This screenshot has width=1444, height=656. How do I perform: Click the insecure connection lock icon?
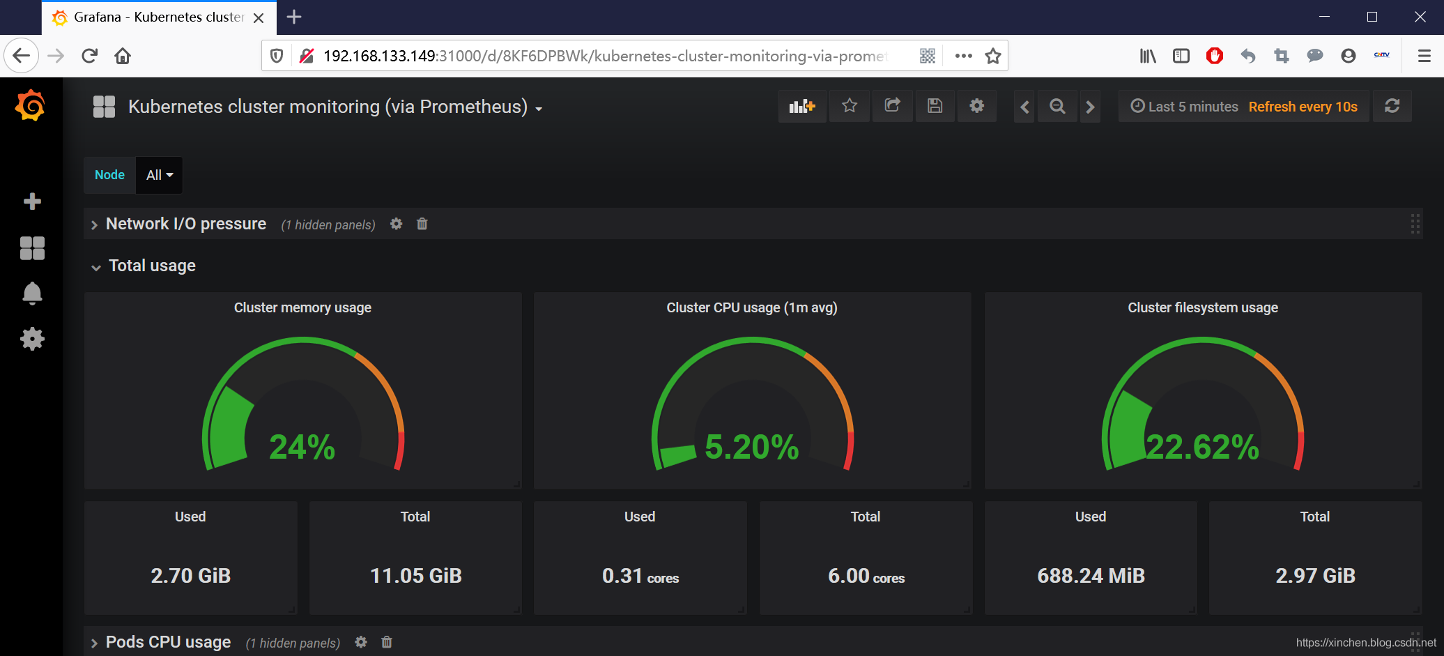[306, 56]
